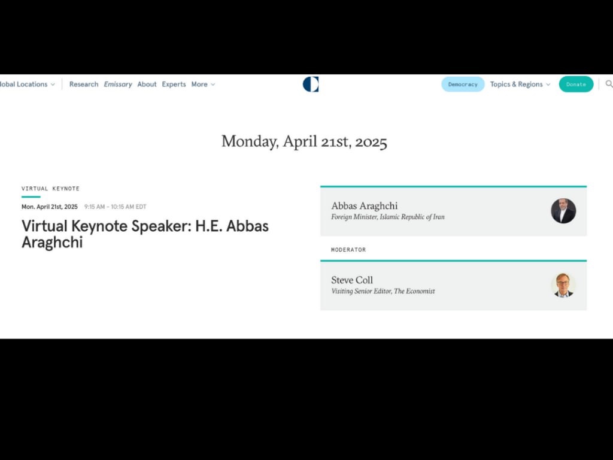This screenshot has height=460, width=613.
Task: Open the Topics & Regions dropdown
Action: [520, 84]
